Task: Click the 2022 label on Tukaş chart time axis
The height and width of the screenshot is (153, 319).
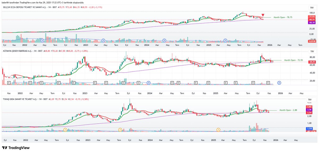Action: (x=26, y=140)
